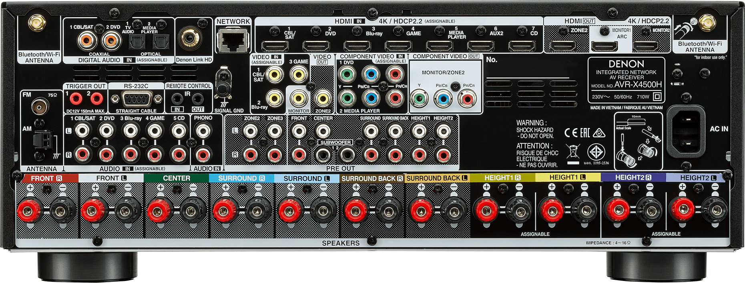
Task: Click the speaker wire stripping diagram
Action: 638,141
